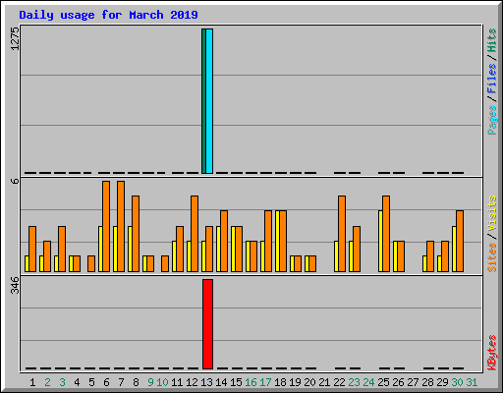Screen dimensions: 503x393
Task: Click the '1275' axis value
Action: tap(15, 38)
